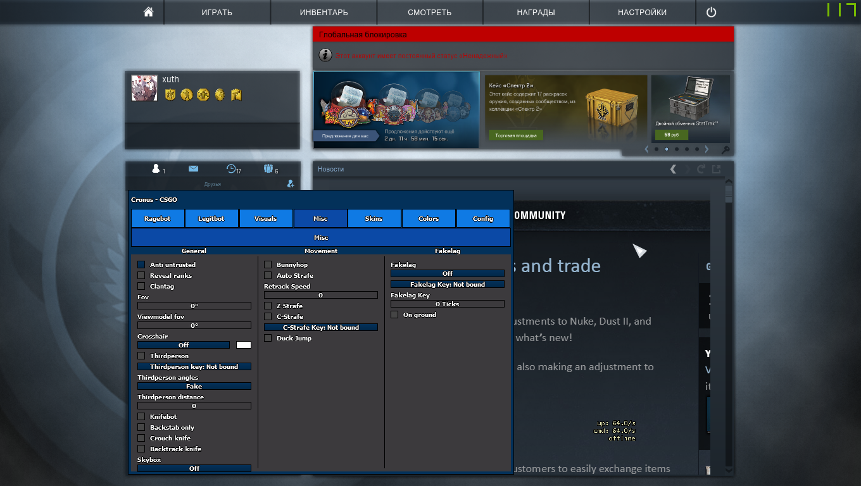Go back in the news browser
The image size is (861, 486).
673,169
